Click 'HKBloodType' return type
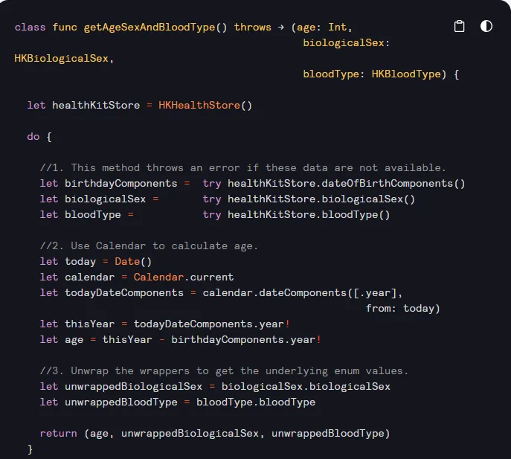 tap(406, 74)
